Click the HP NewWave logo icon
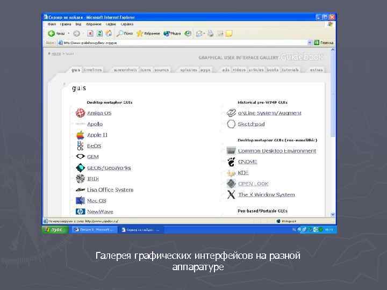Screen dimensions: 387x290 coord(80,212)
